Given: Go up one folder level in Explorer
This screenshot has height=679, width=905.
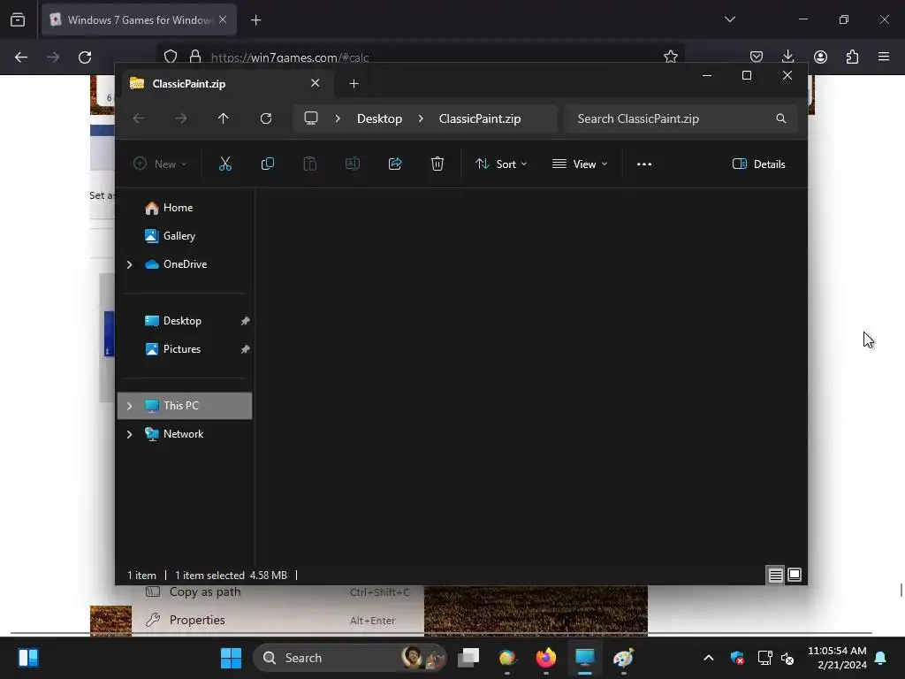Looking at the screenshot, I should coord(224,118).
